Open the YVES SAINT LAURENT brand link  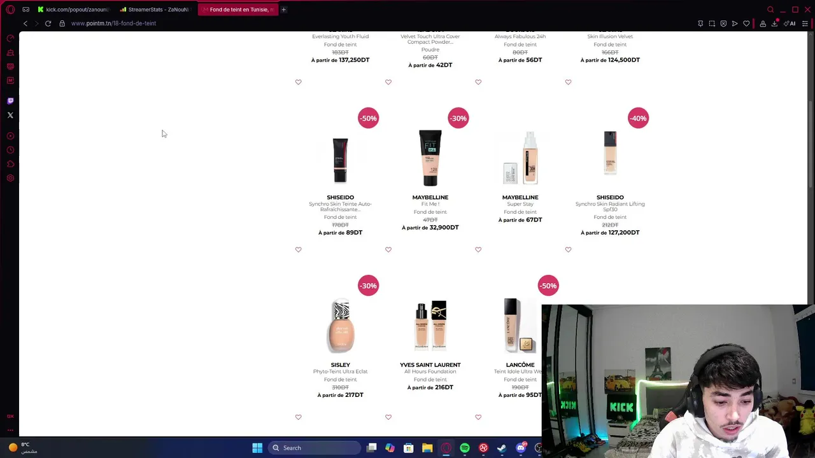click(430, 364)
